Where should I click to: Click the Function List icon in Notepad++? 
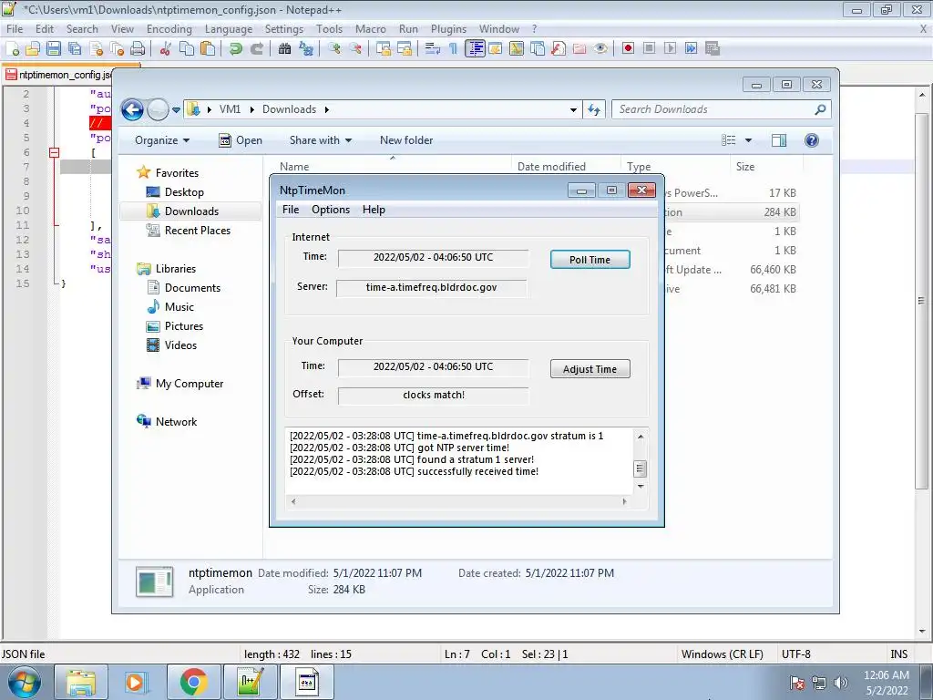point(559,48)
